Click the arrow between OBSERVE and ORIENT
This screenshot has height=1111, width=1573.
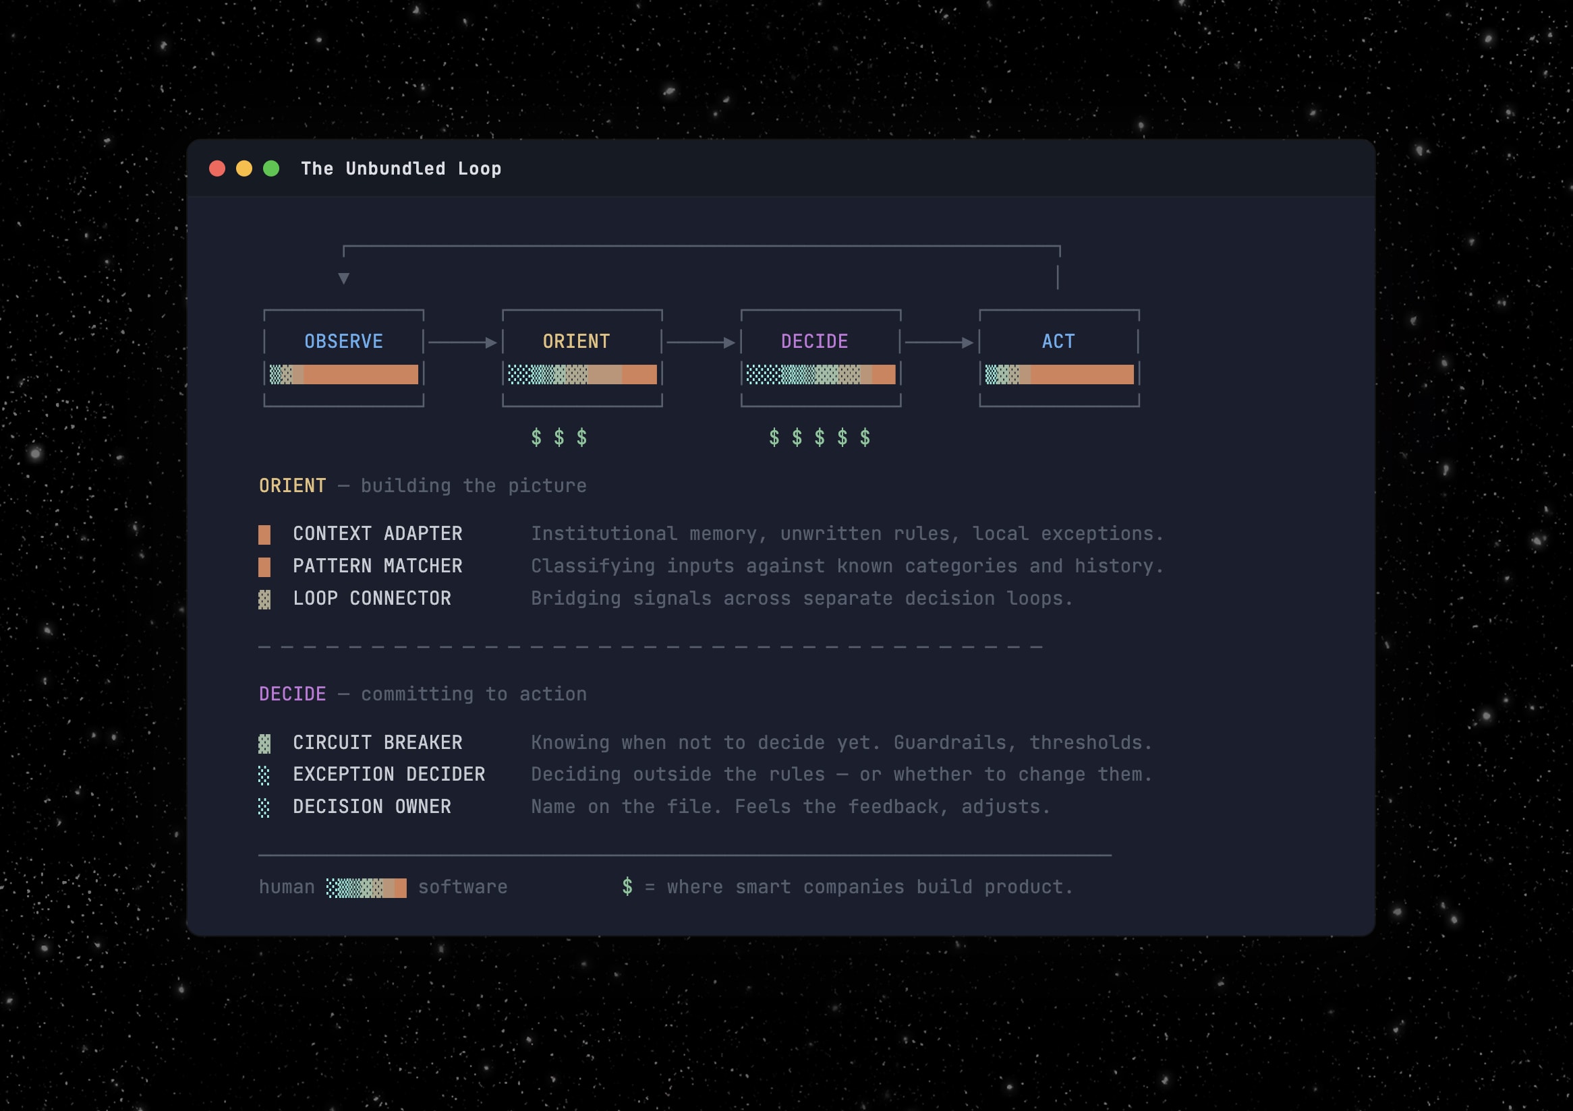coord(463,342)
